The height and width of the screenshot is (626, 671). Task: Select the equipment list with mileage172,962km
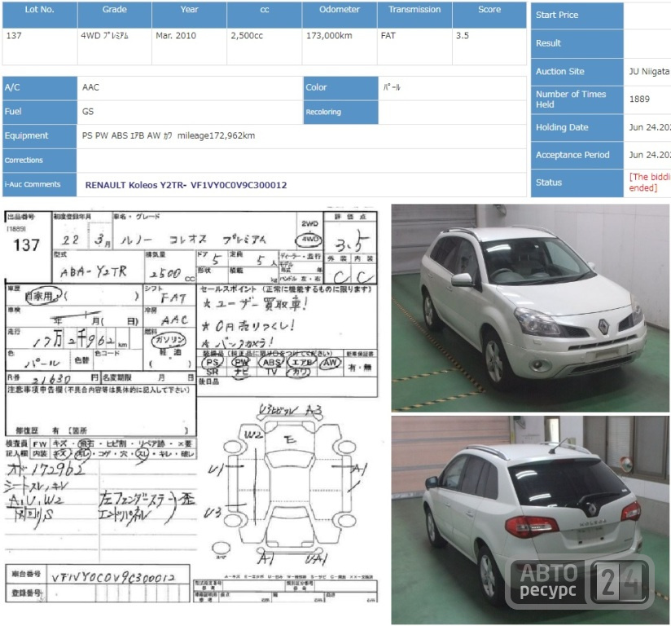click(x=169, y=136)
